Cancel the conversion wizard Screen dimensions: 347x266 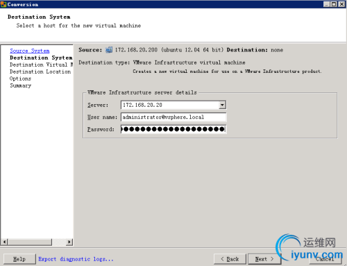[325, 259]
